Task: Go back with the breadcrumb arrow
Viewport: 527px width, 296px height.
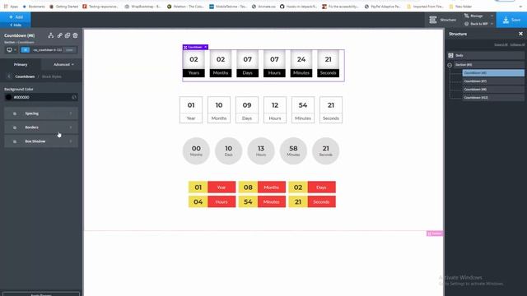Action: click(9, 76)
